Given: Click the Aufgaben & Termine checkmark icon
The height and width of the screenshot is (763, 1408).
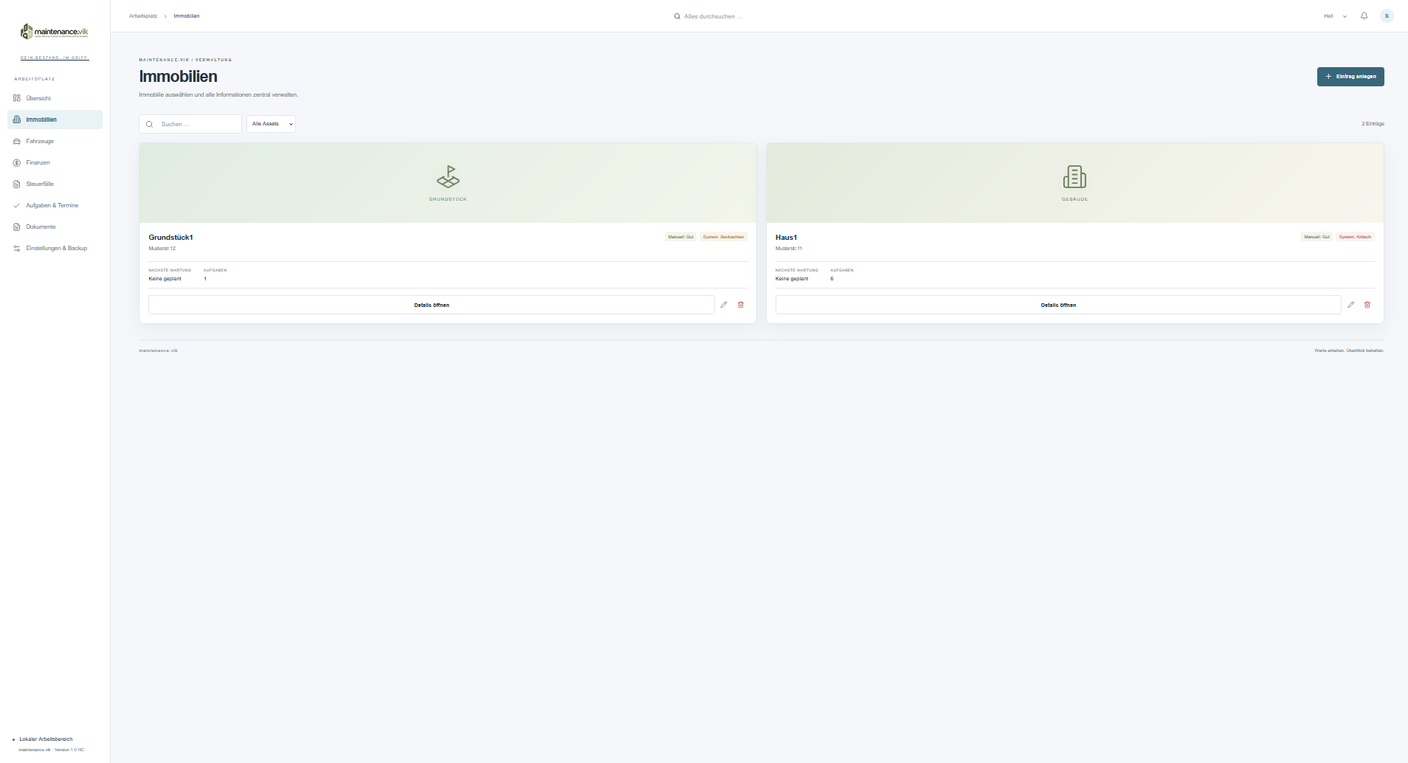Looking at the screenshot, I should pos(17,205).
